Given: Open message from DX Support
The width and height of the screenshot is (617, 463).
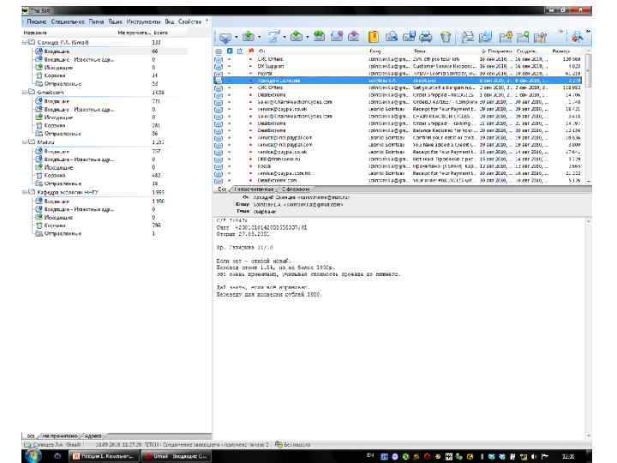Looking at the screenshot, I should click(398, 66).
